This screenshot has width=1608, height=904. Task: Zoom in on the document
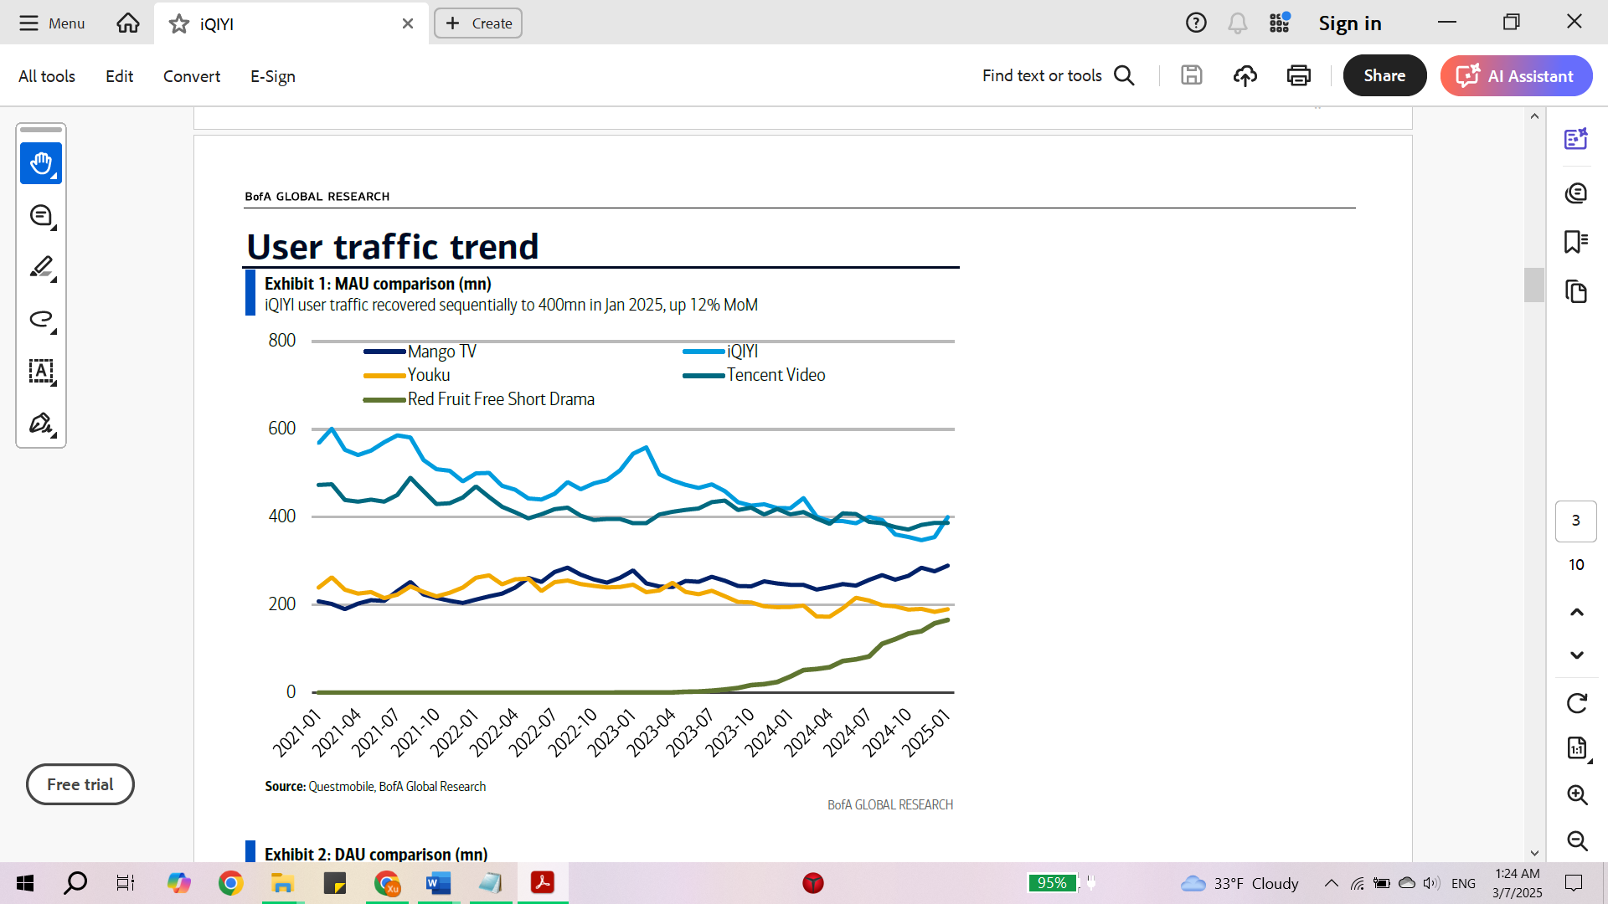tap(1577, 794)
